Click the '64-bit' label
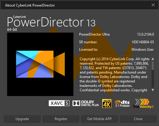Image resolution: width=159 pixels, height=126 pixels. (x=12, y=30)
